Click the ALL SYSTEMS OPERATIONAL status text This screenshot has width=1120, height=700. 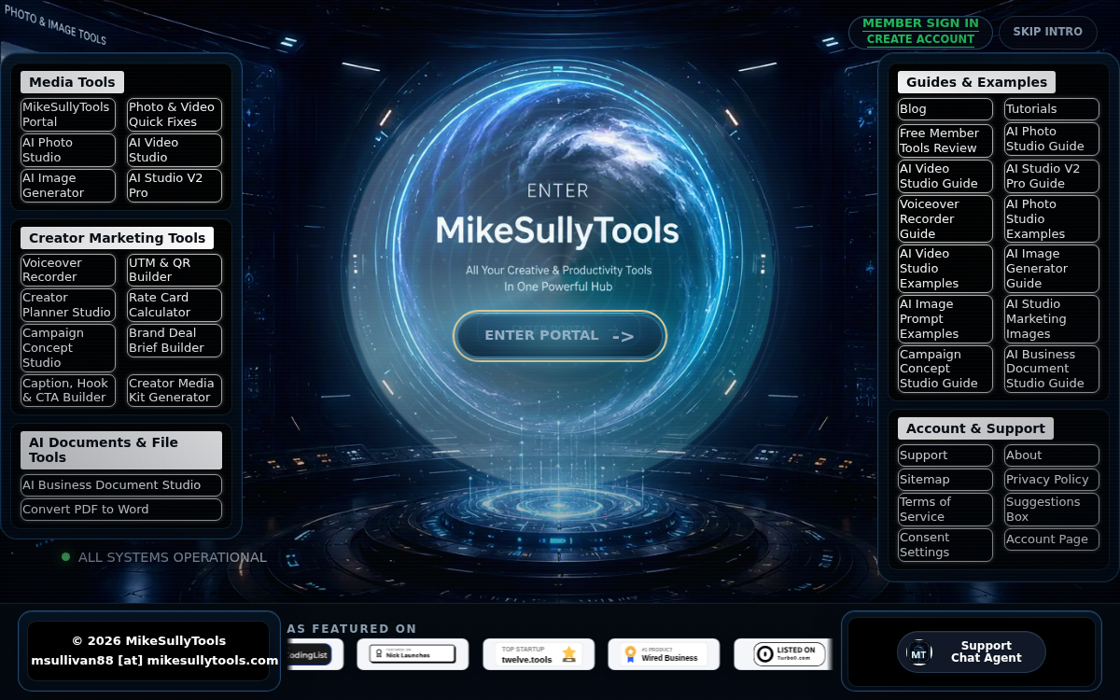coord(173,557)
